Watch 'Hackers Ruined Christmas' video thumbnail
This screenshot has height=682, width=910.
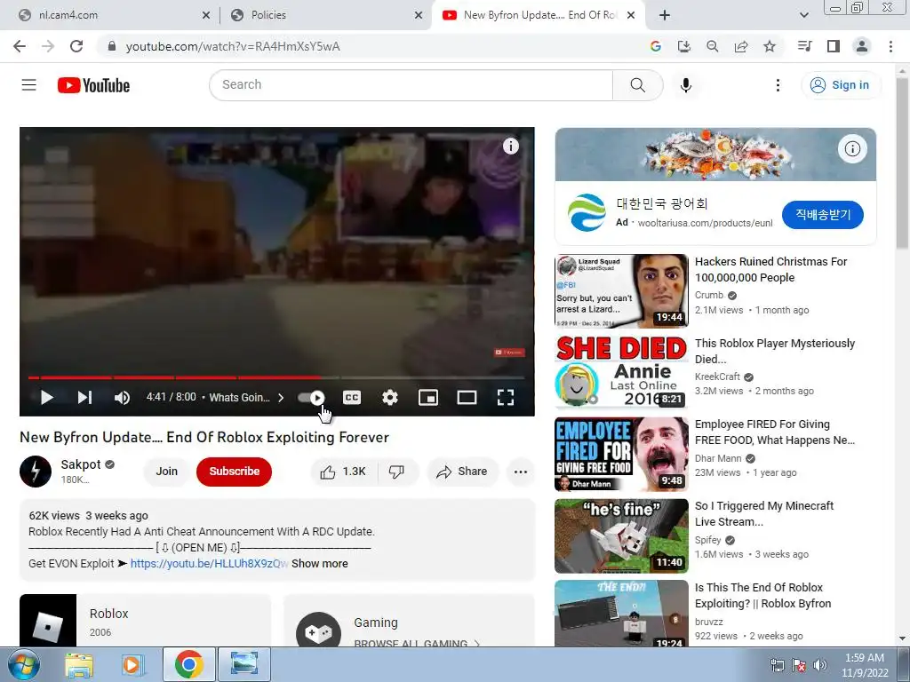pyautogui.click(x=621, y=291)
